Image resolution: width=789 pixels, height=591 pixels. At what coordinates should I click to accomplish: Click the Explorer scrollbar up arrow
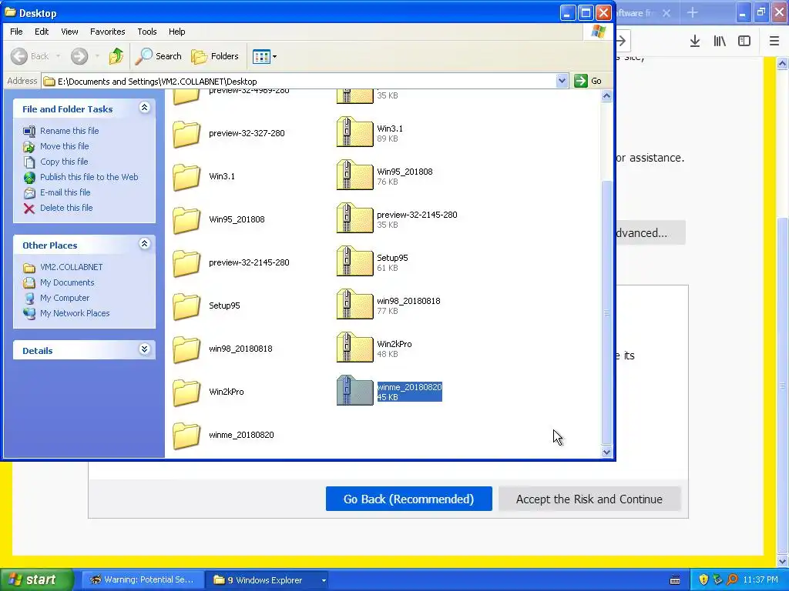tap(606, 96)
